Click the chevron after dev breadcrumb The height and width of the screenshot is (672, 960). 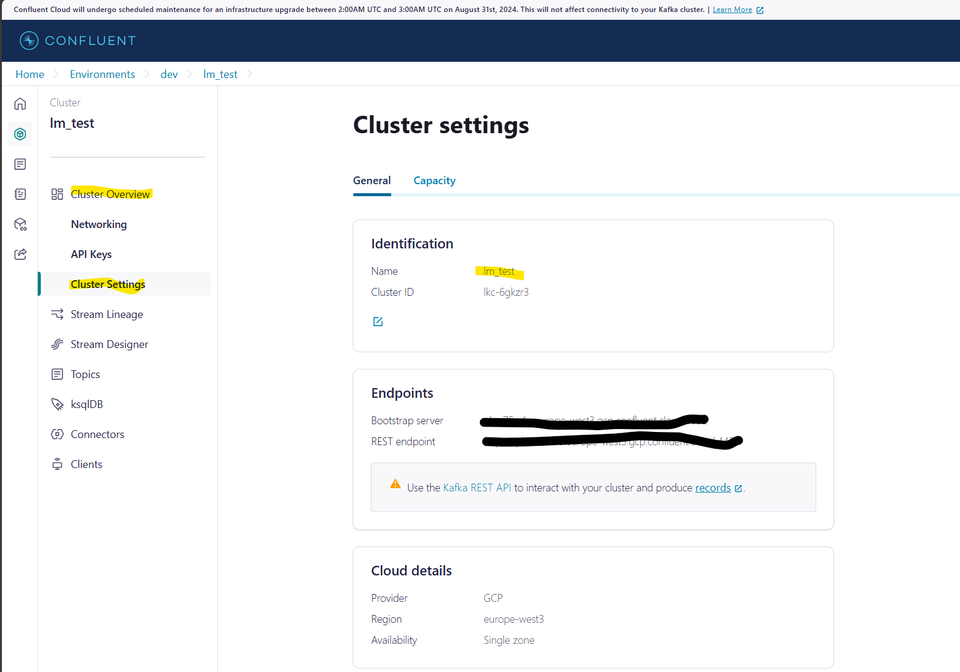click(x=190, y=74)
